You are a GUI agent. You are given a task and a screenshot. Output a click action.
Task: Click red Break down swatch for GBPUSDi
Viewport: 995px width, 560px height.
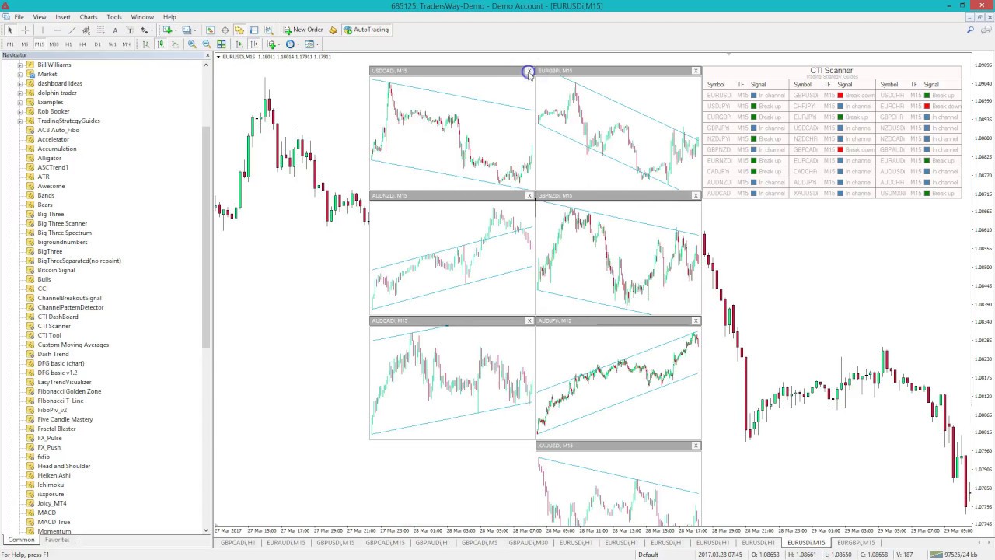(840, 96)
